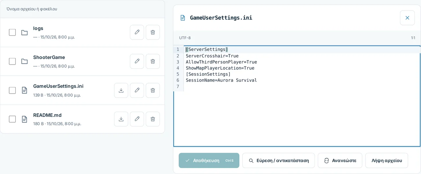Download GameUserSettings.ini from the file list
Viewport: 421px width, 174px height.
[x=121, y=90]
